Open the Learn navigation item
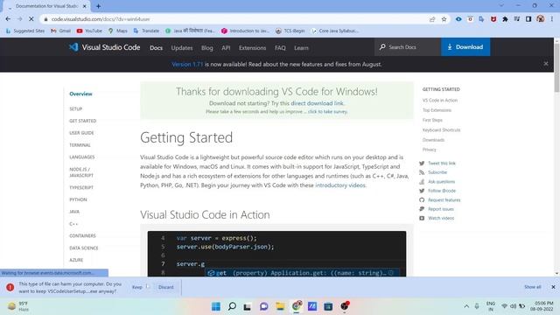560x315 pixels. coord(301,47)
